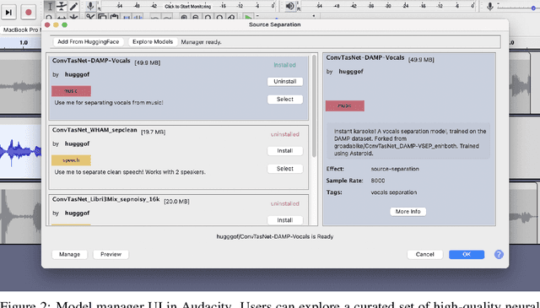Image resolution: width=540 pixels, height=308 pixels.
Task: Select the Envelope tool
Action: 62,6
